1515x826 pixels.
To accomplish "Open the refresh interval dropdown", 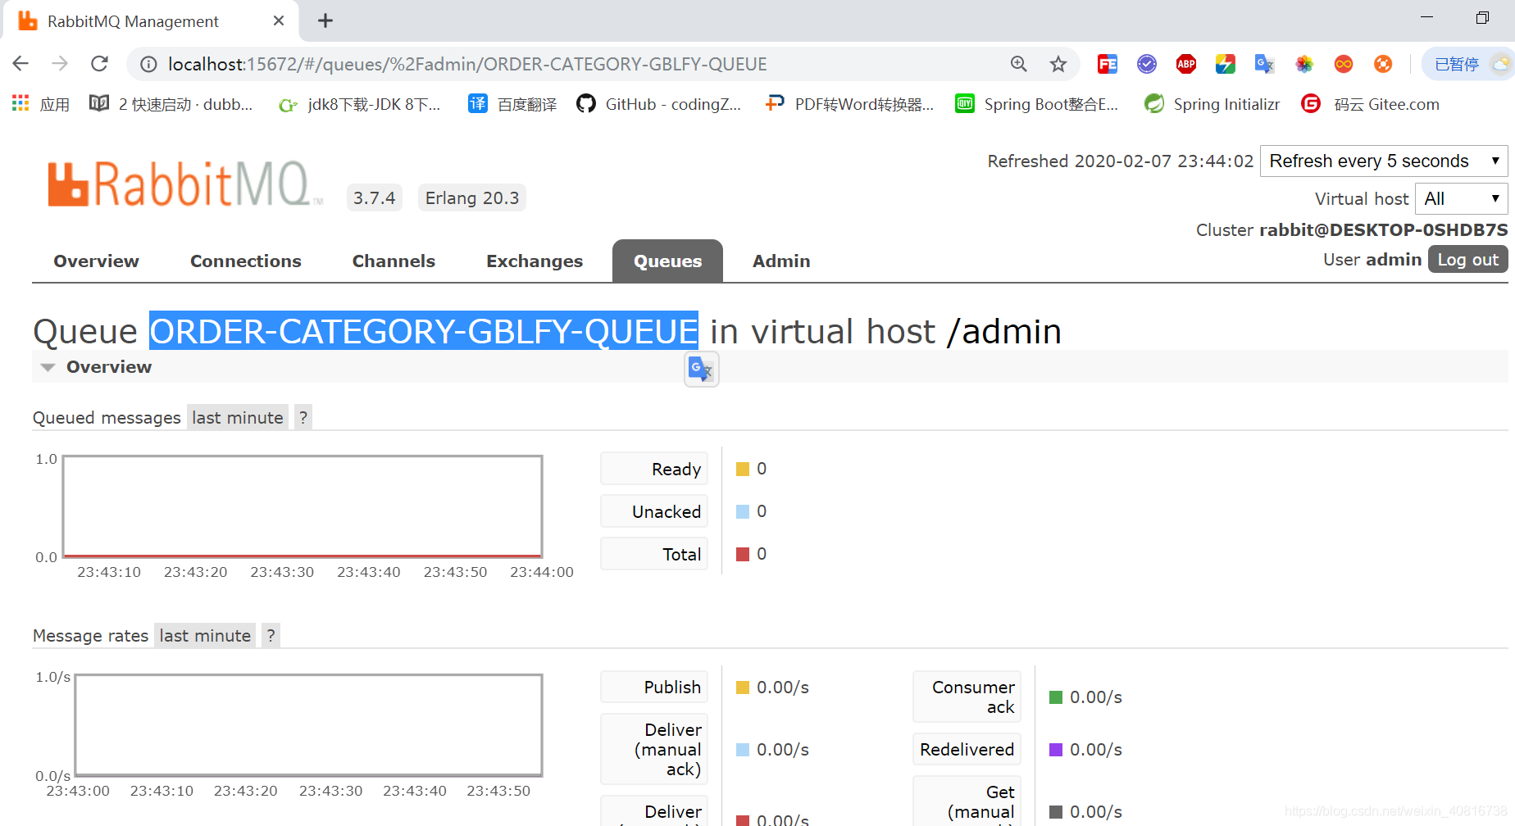I will tap(1384, 161).
